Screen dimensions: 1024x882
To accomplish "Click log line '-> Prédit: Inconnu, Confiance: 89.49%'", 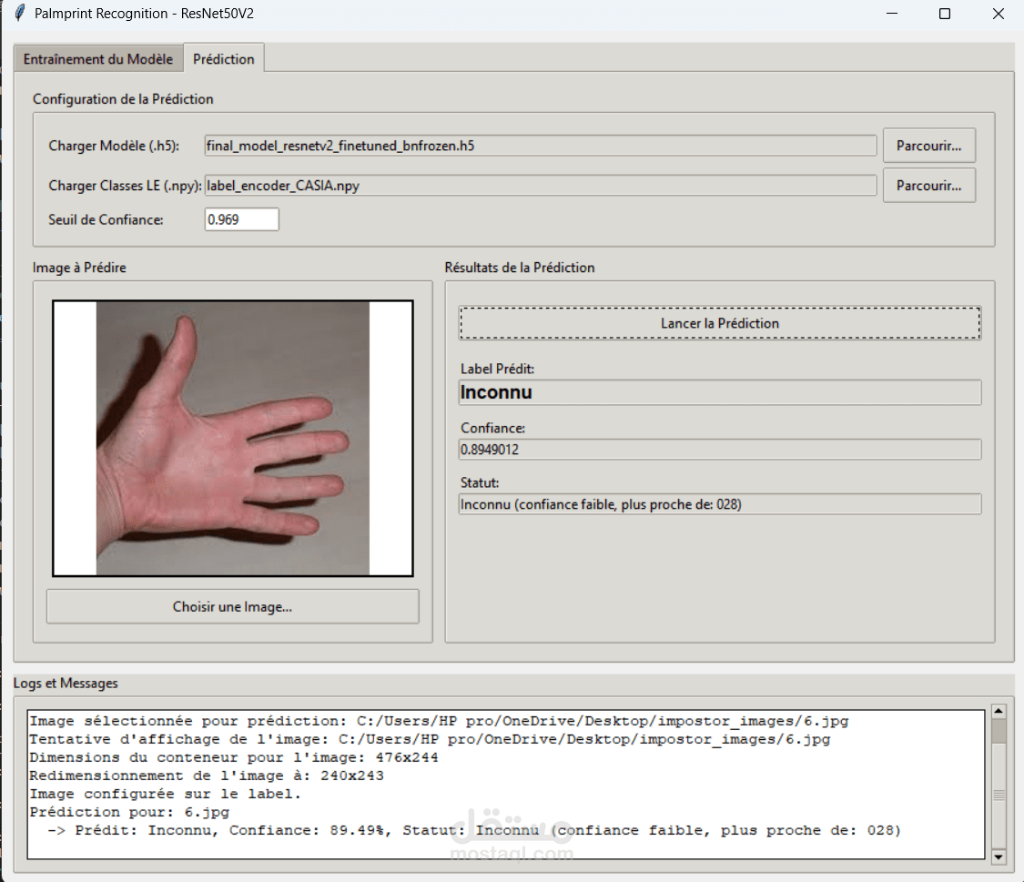I will click(474, 830).
